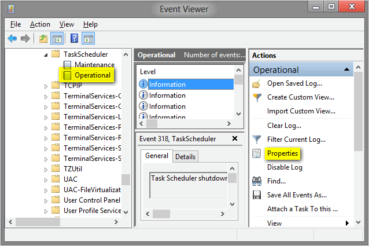
Task: Click the Back arrow toolbar icon
Action: click(x=13, y=39)
